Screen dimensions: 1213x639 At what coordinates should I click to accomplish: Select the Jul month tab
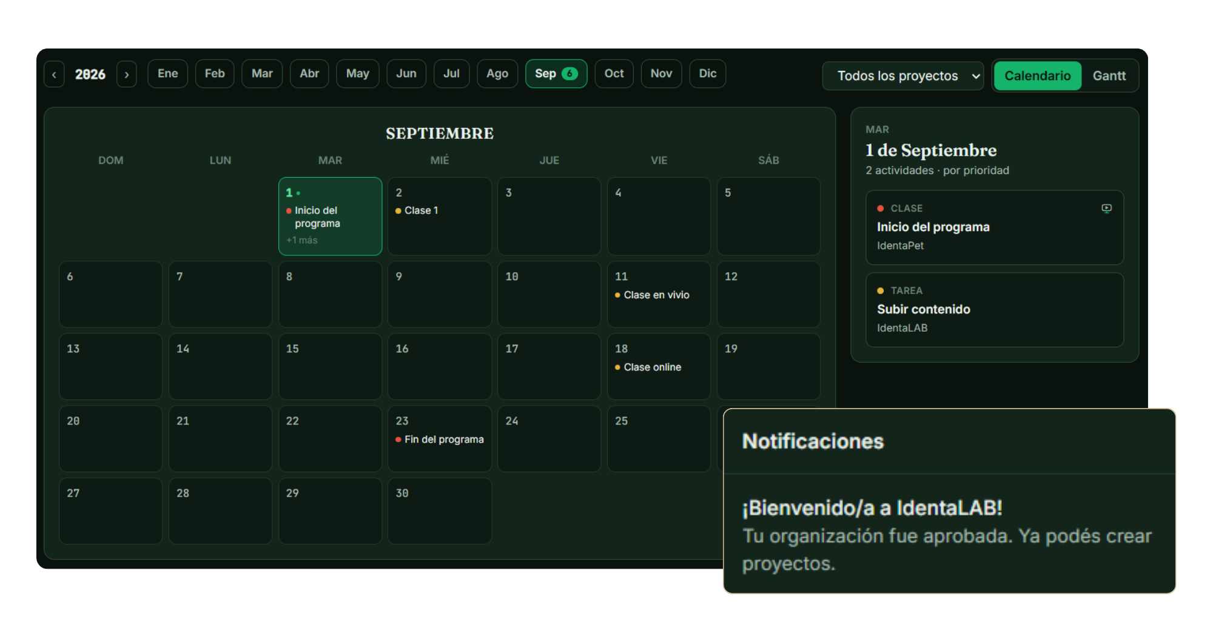pos(451,74)
